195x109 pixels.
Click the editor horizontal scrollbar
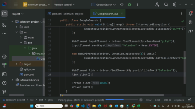(x=112, y=95)
